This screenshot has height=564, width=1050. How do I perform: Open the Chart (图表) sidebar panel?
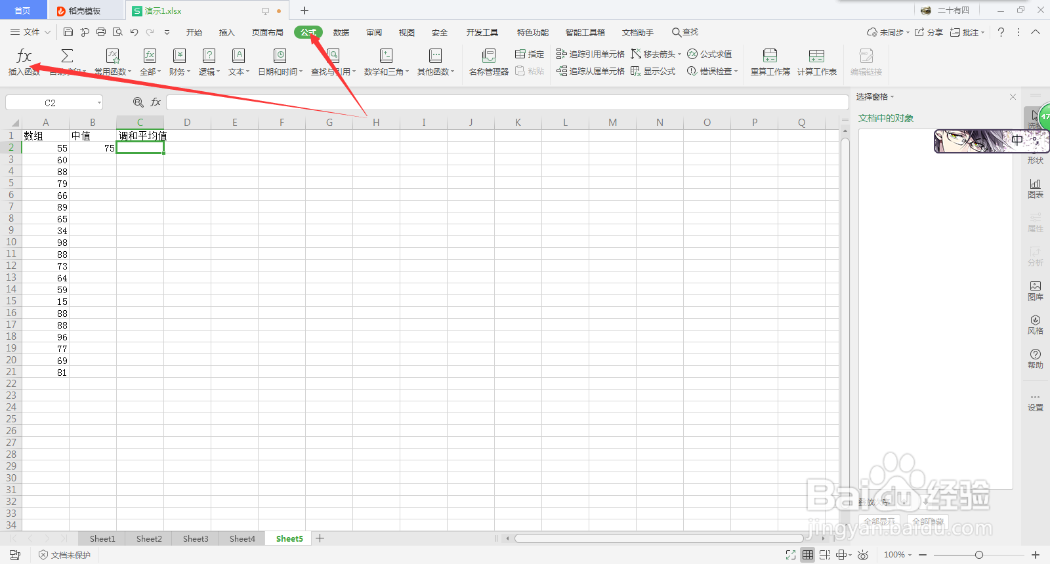pos(1036,188)
